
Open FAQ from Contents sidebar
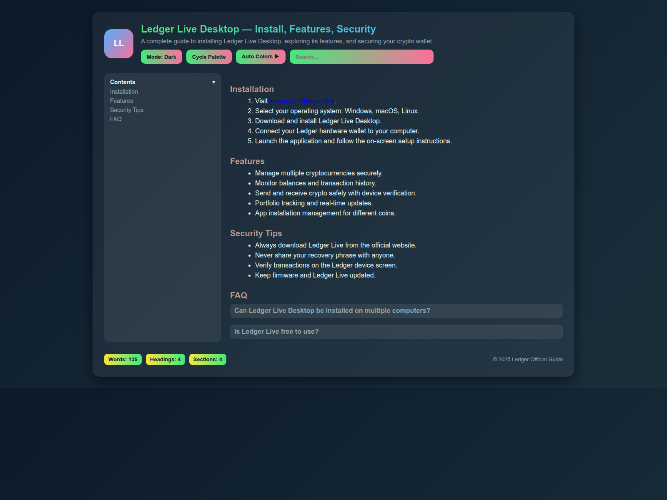(116, 119)
